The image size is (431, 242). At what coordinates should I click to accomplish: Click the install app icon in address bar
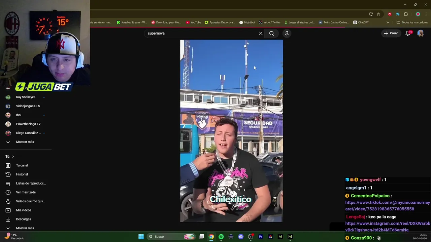(371, 14)
